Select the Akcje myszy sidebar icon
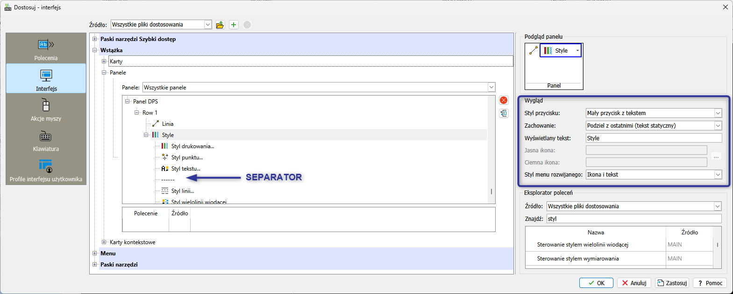The image size is (733, 294). [46, 106]
